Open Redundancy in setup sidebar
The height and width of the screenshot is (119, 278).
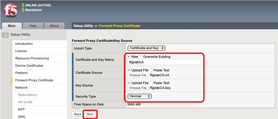(39, 95)
